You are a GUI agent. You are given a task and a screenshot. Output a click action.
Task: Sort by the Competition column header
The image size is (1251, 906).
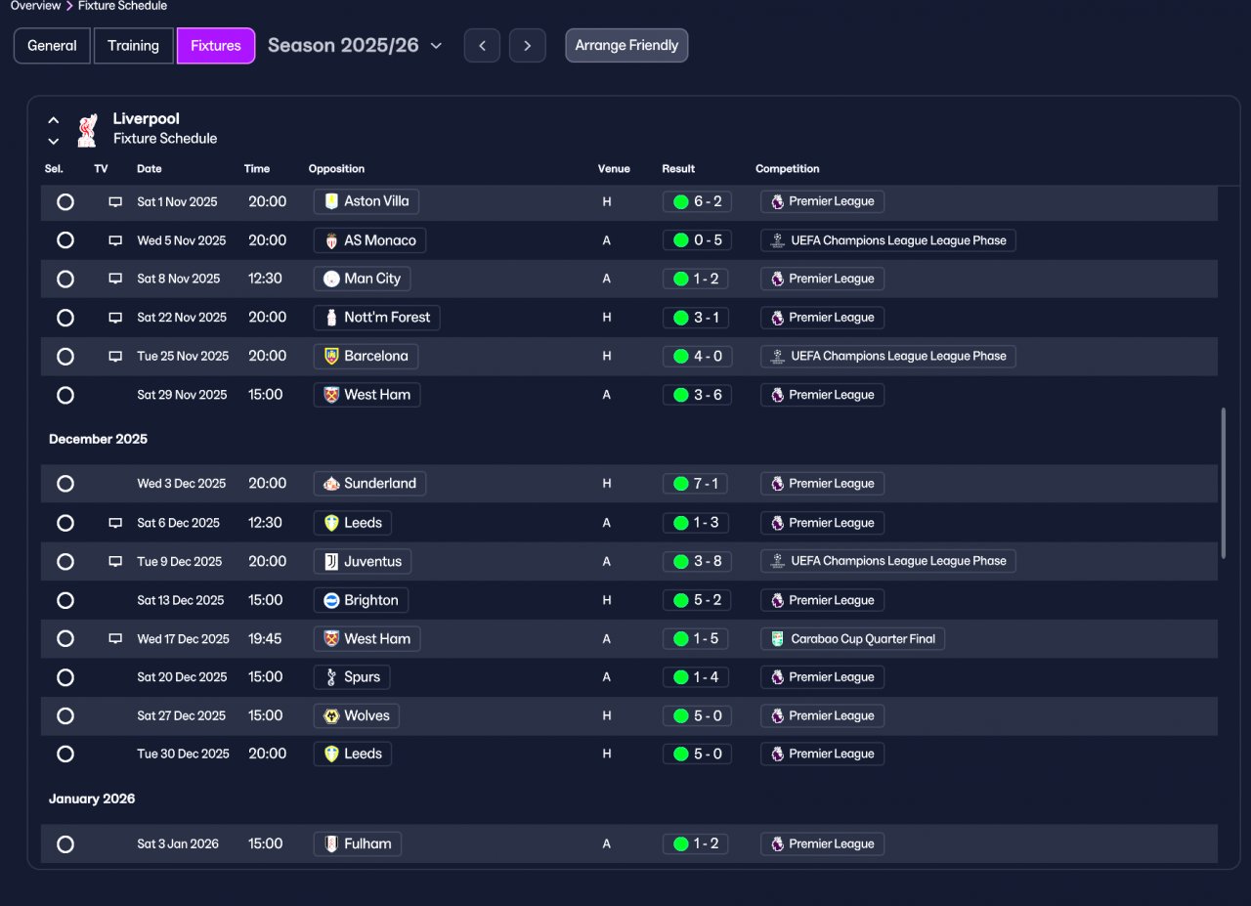[788, 169]
